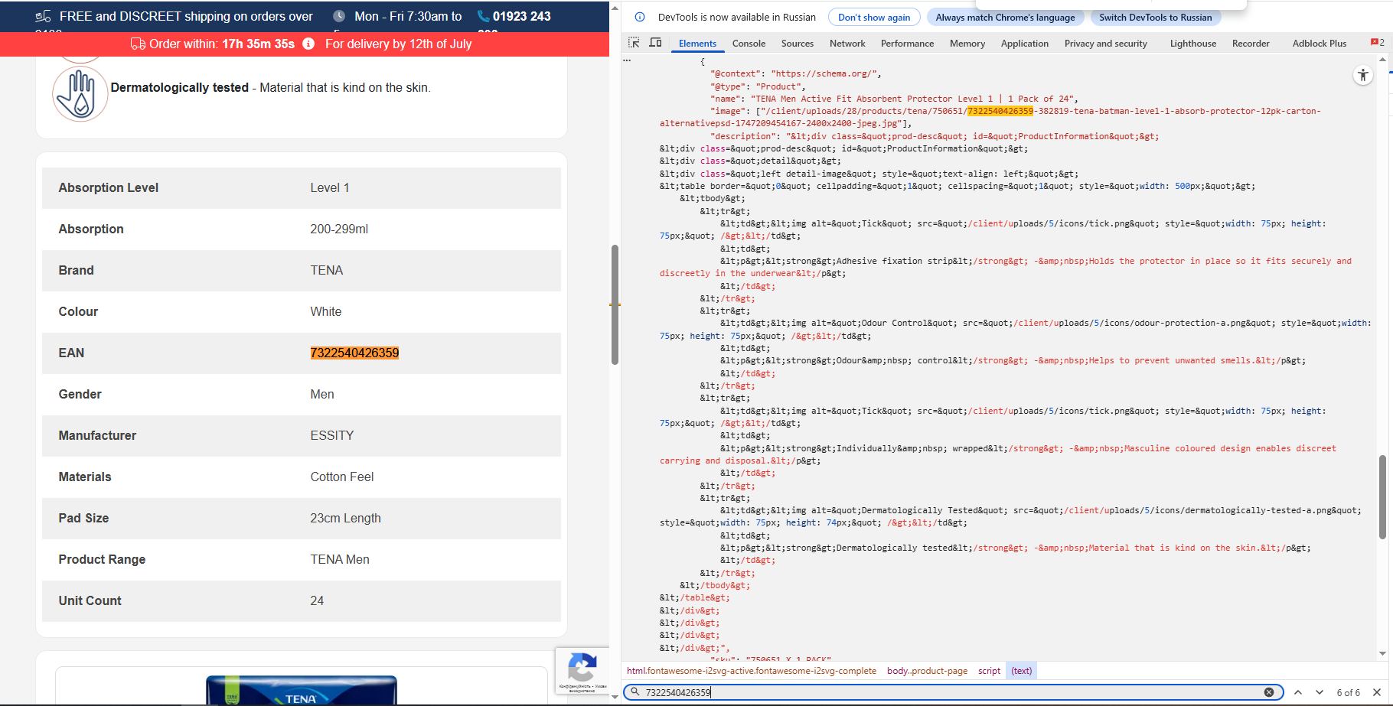Close the DevTools search bar

pos(1377,692)
